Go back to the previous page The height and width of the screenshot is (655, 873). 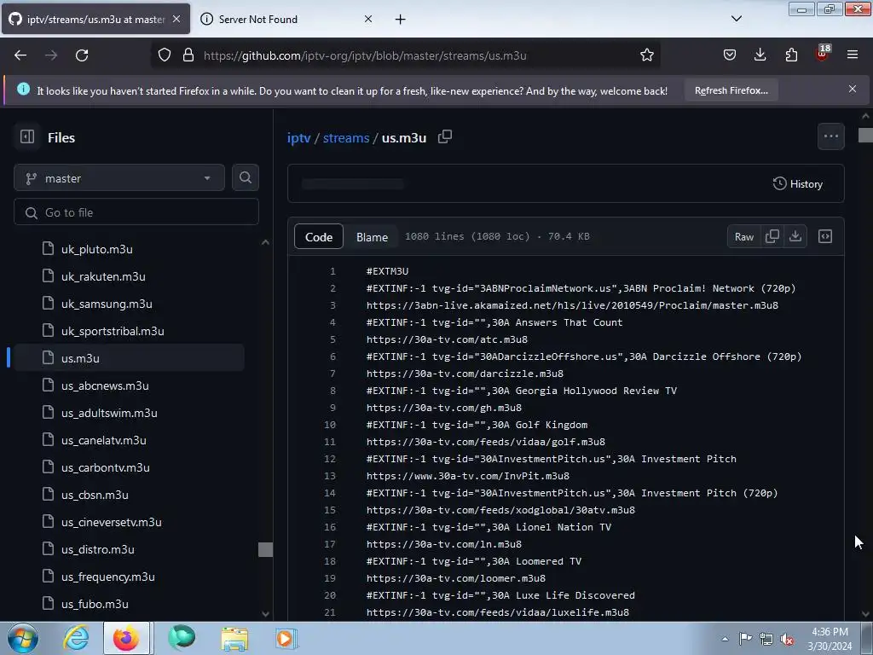tap(20, 55)
